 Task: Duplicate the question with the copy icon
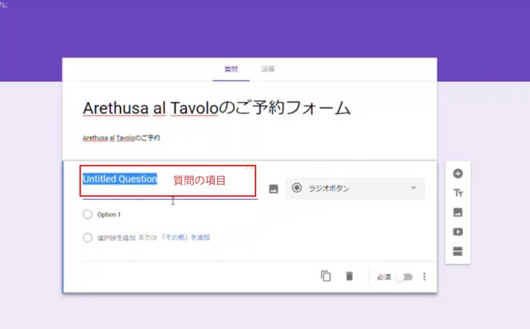click(x=326, y=276)
